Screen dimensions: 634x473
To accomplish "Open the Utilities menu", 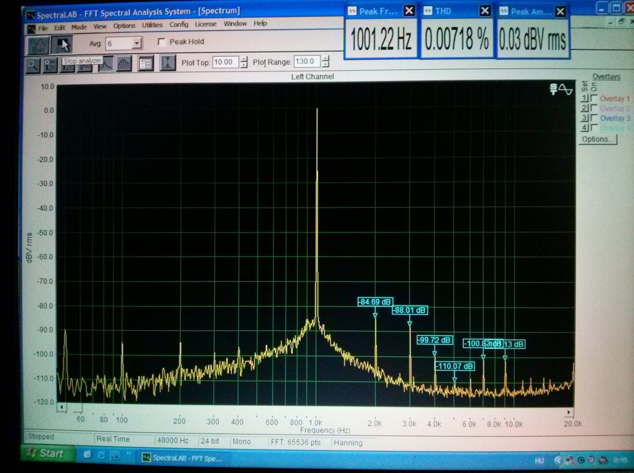I will (152, 25).
